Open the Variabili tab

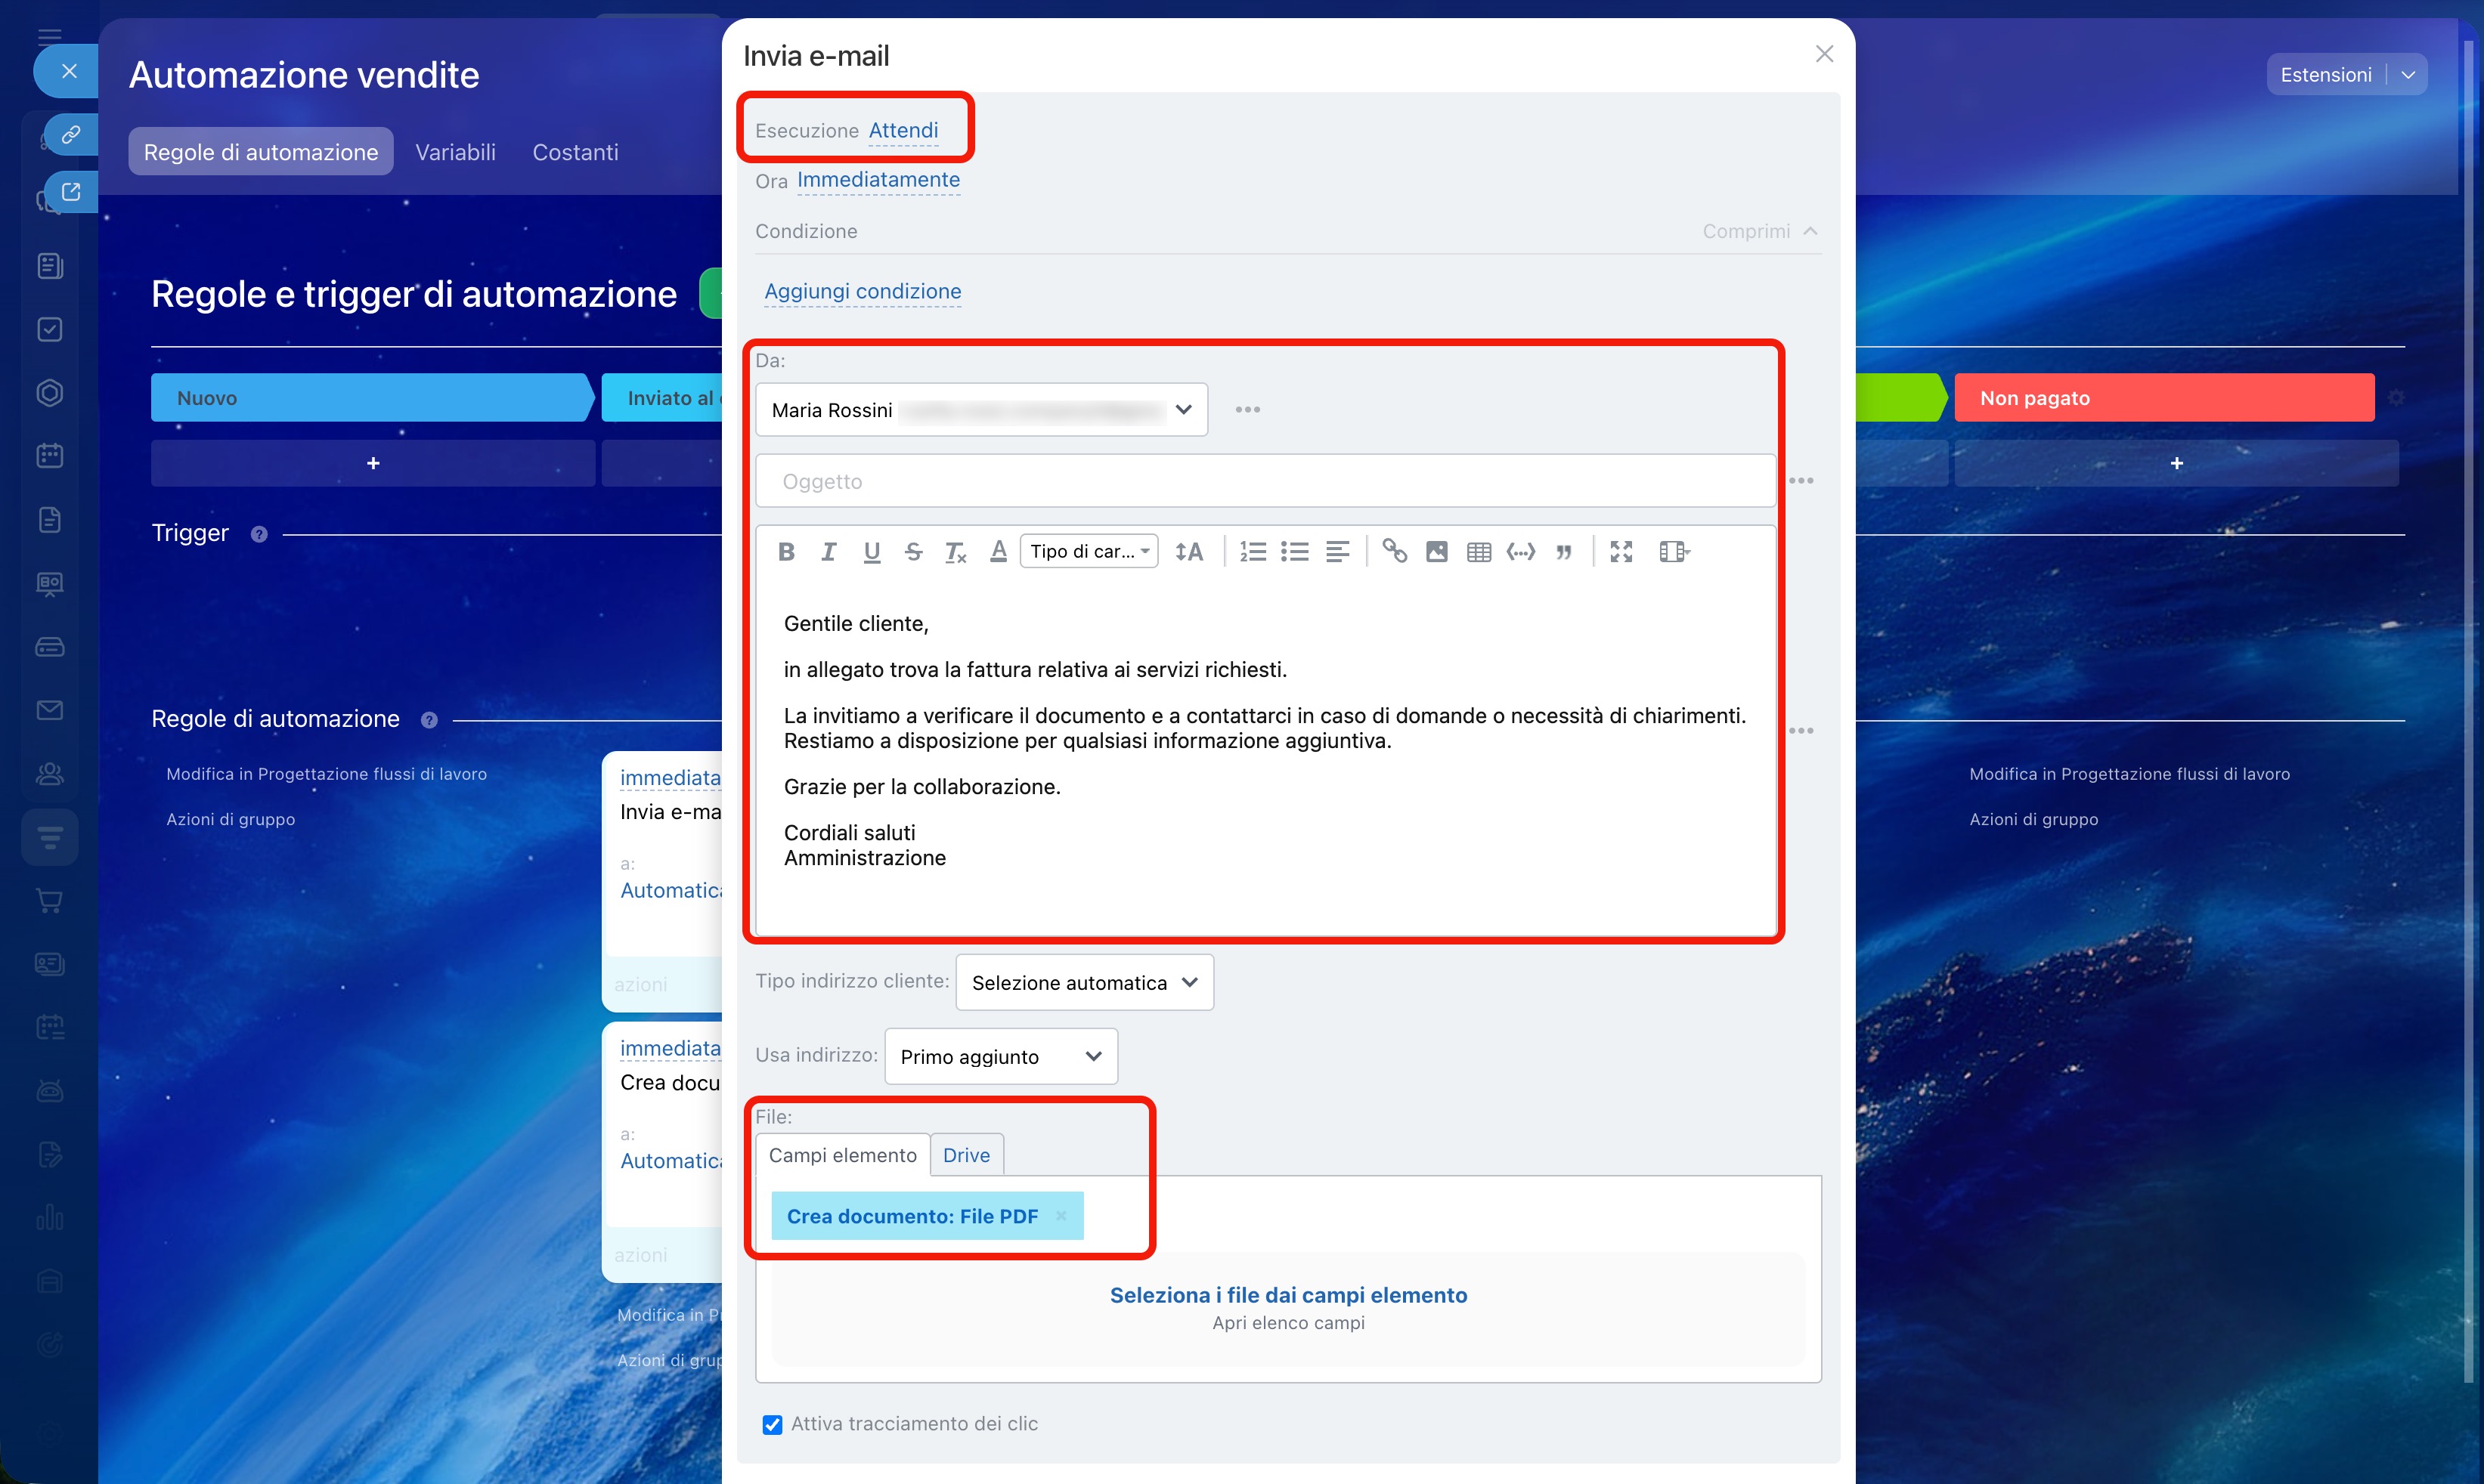pos(455,152)
